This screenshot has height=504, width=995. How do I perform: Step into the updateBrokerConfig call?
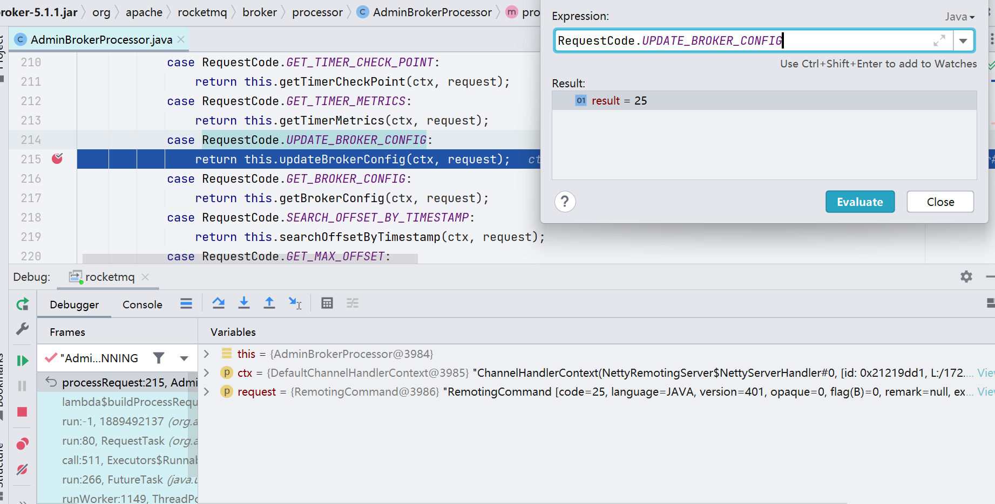[x=244, y=303]
